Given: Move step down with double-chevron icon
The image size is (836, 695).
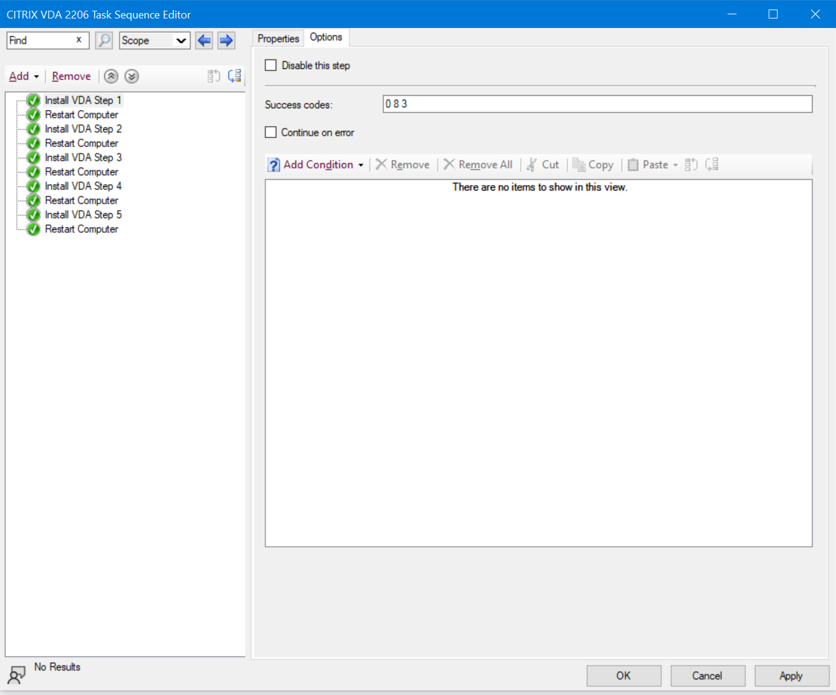Looking at the screenshot, I should pos(132,76).
